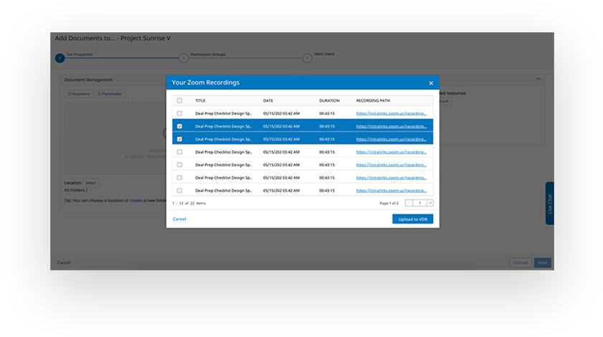This screenshot has height=337, width=603.
Task: Click the create folder link in tip
Action: pyautogui.click(x=136, y=200)
